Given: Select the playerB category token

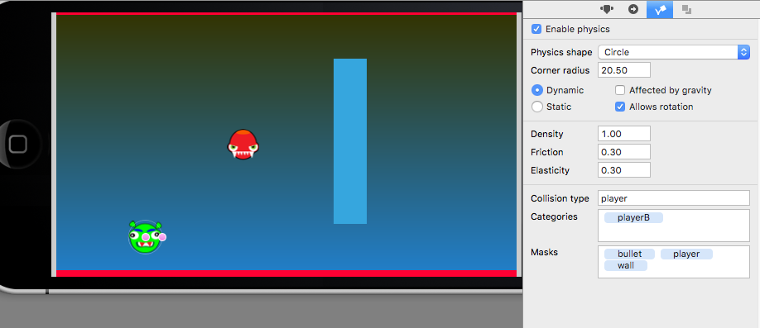Looking at the screenshot, I should tap(633, 217).
